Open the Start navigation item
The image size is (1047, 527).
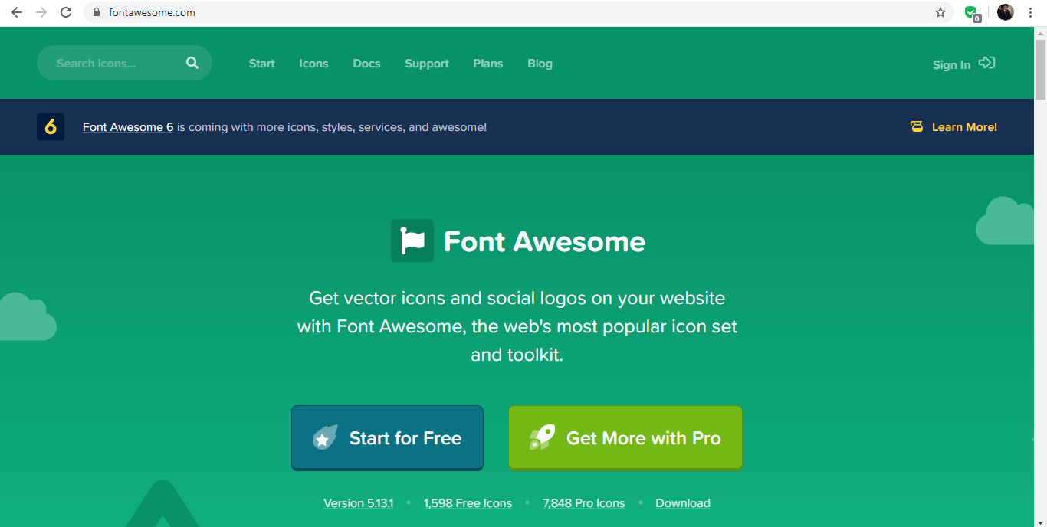click(x=262, y=64)
